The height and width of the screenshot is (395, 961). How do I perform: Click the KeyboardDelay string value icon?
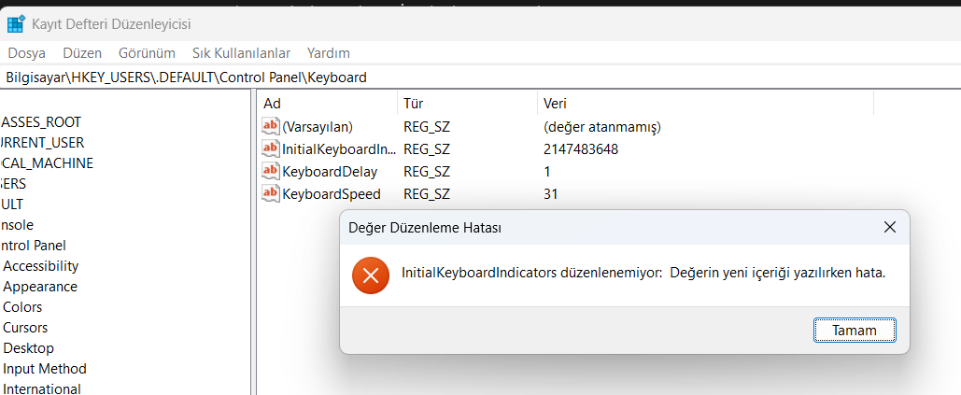(x=270, y=172)
